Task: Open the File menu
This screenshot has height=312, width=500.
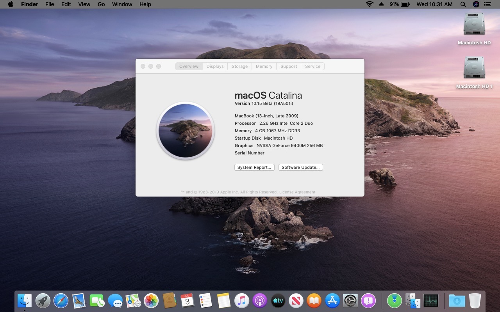Action: pos(50,4)
